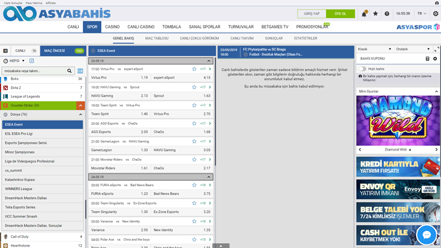
Task: Show previous mini game
Action: click(x=360, y=150)
